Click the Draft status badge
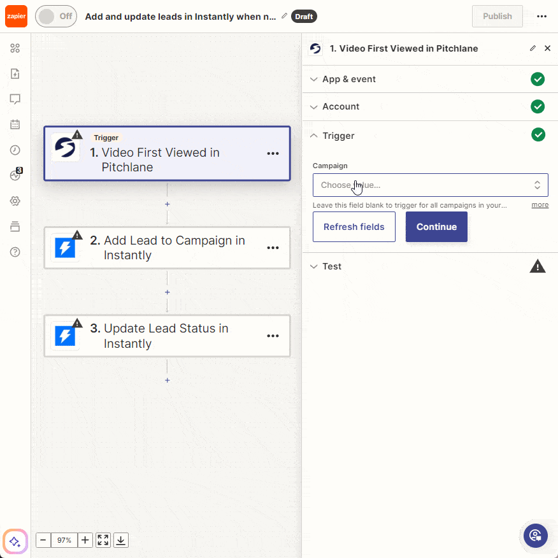 (x=304, y=17)
